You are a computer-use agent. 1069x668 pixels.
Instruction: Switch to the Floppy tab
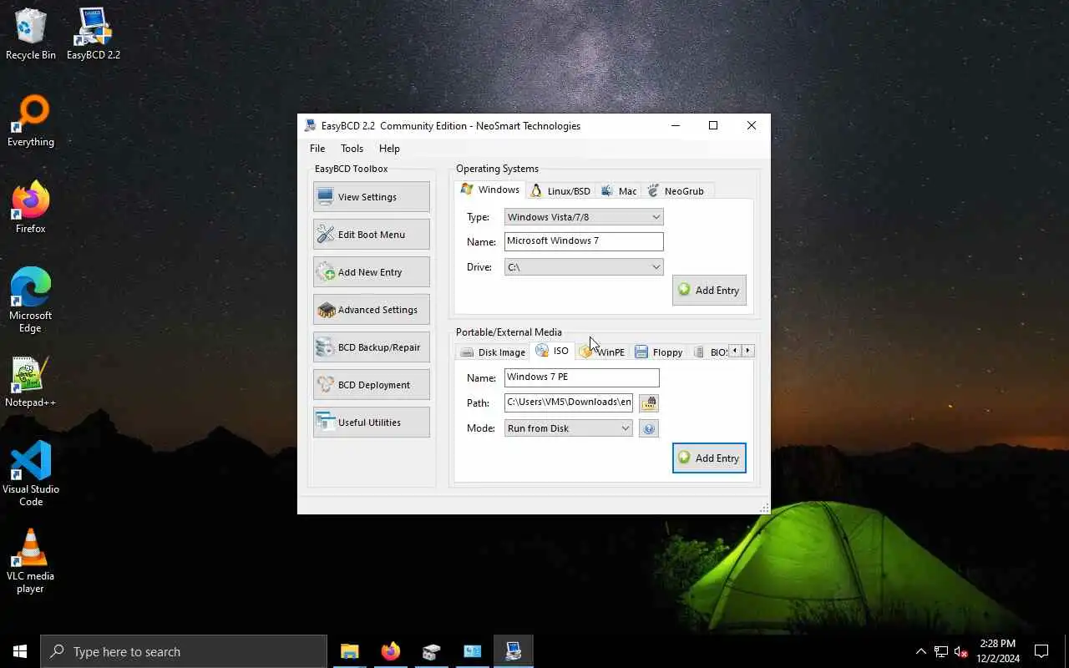point(659,352)
